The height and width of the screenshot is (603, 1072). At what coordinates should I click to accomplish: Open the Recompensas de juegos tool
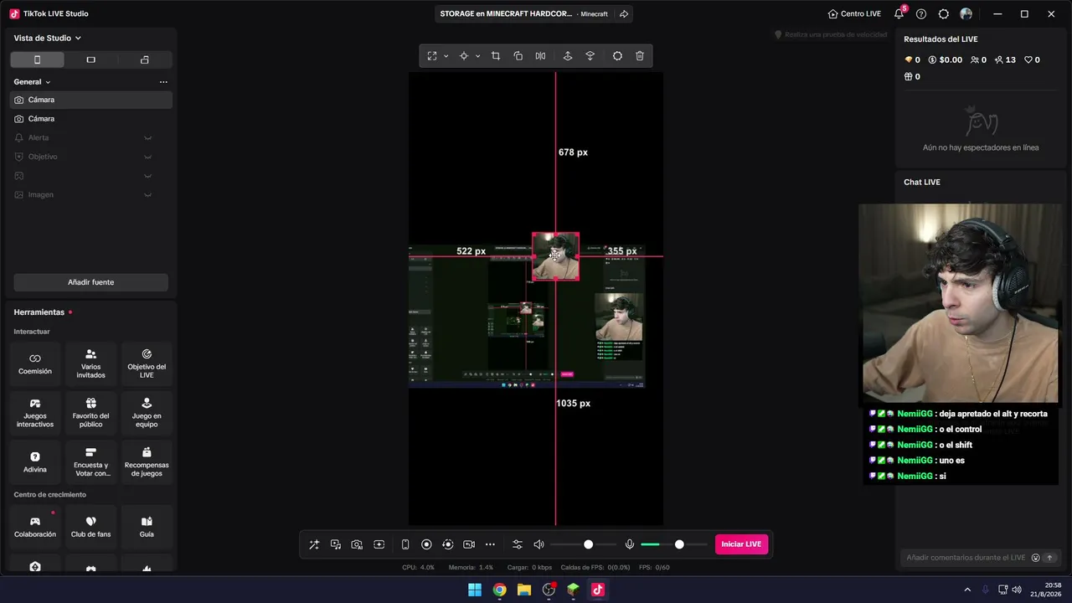147,462
